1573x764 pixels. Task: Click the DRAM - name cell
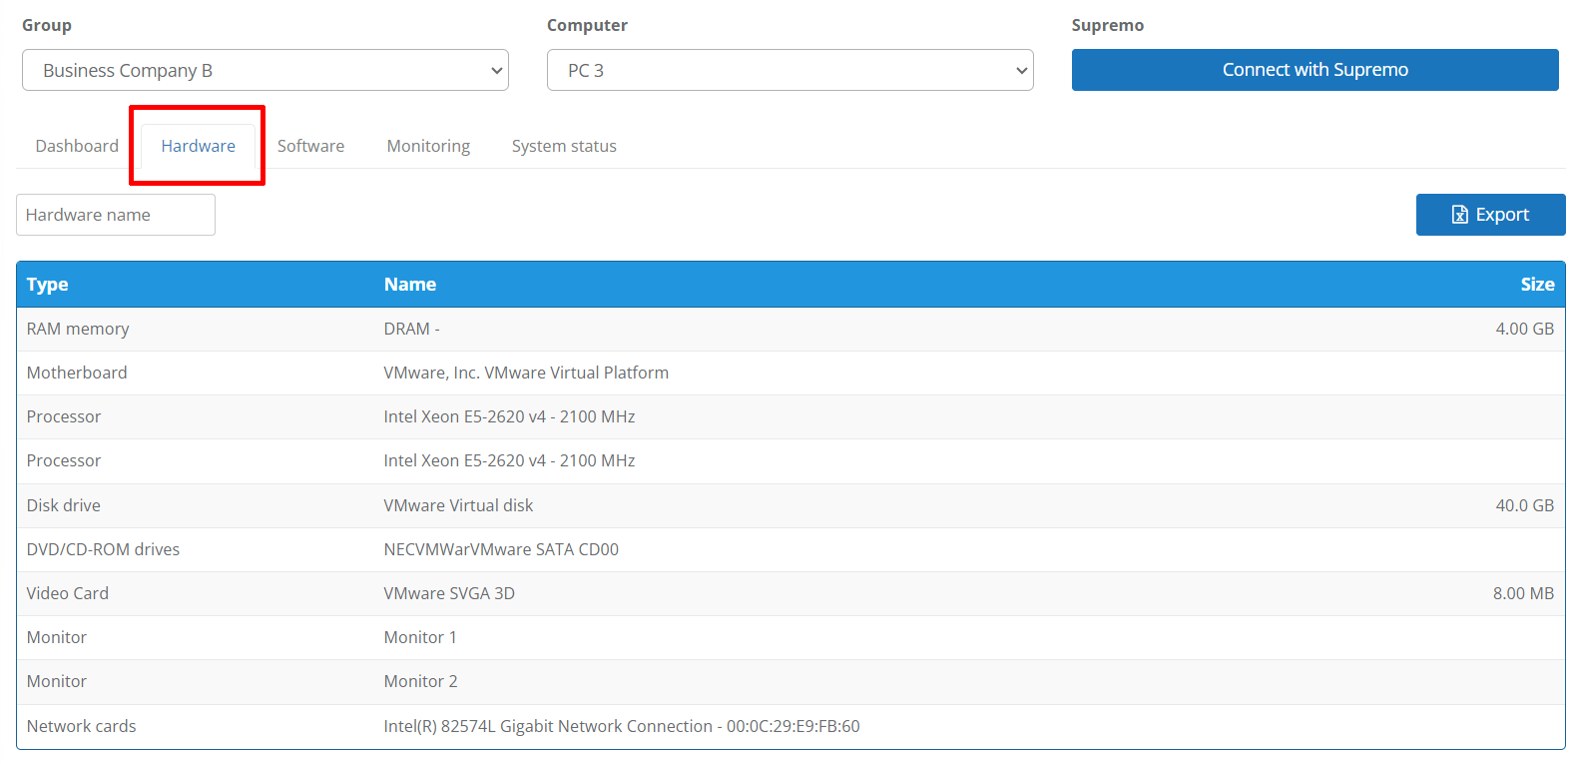point(412,329)
